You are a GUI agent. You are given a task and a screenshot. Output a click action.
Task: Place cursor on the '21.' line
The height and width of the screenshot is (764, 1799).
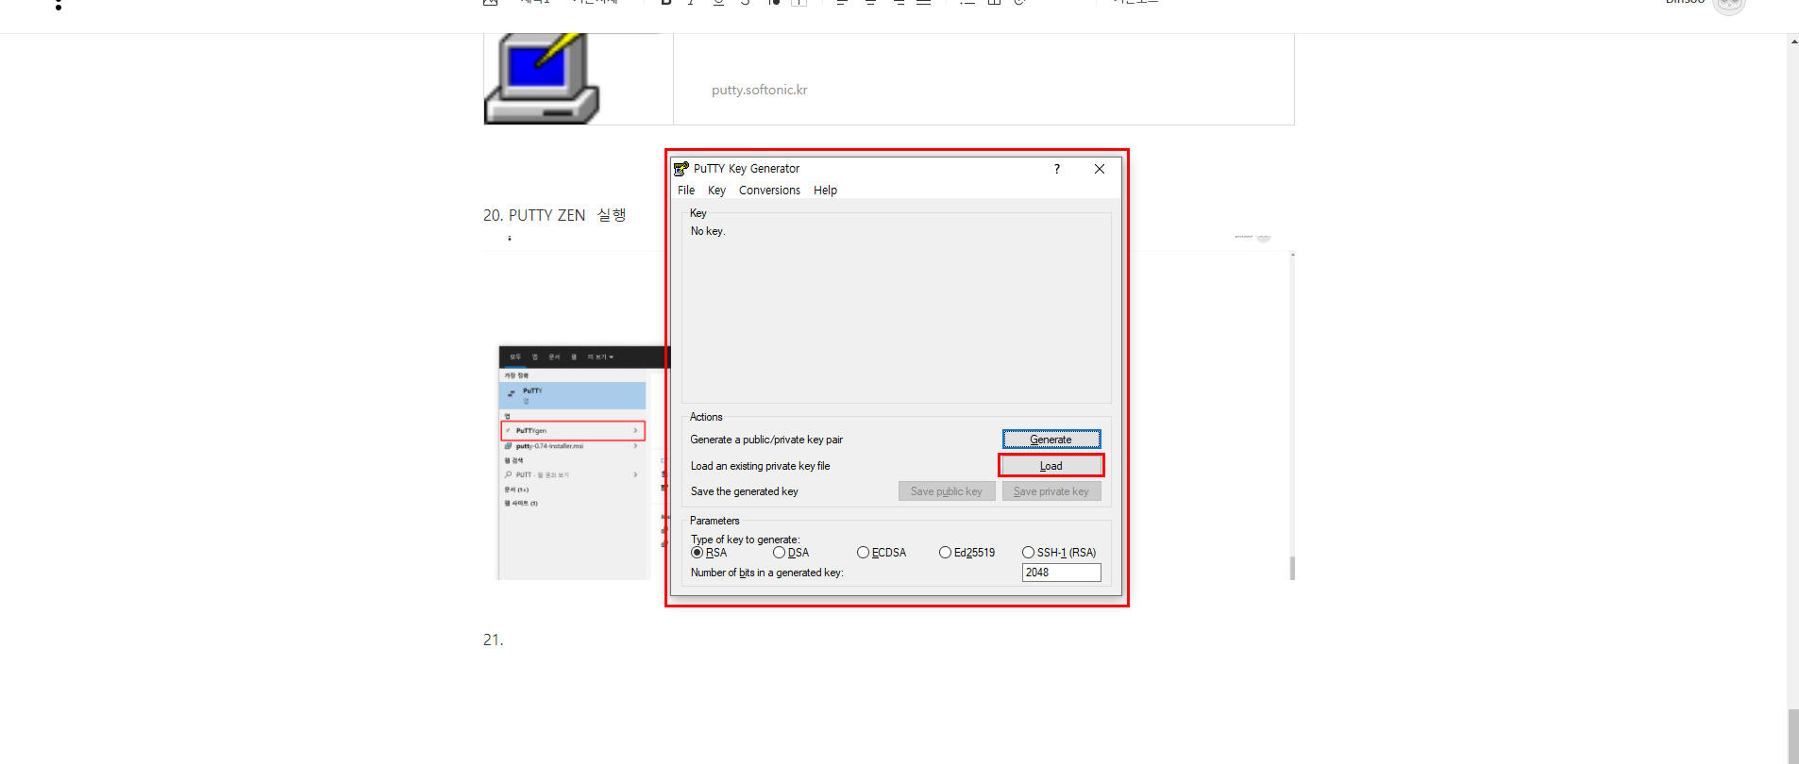tap(493, 639)
